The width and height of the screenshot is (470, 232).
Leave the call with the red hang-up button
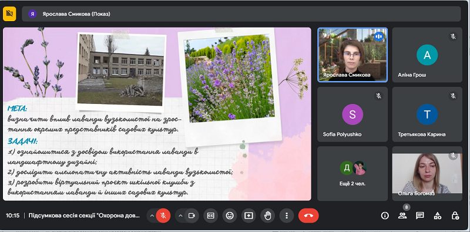pos(308,216)
